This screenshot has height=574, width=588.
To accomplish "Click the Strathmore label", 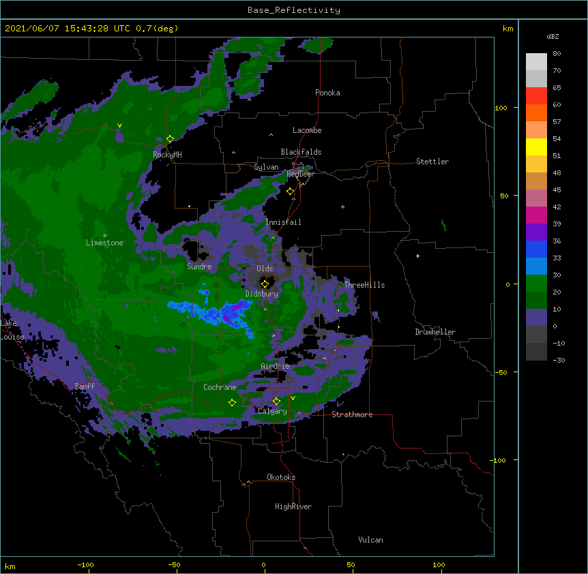I will tap(352, 414).
